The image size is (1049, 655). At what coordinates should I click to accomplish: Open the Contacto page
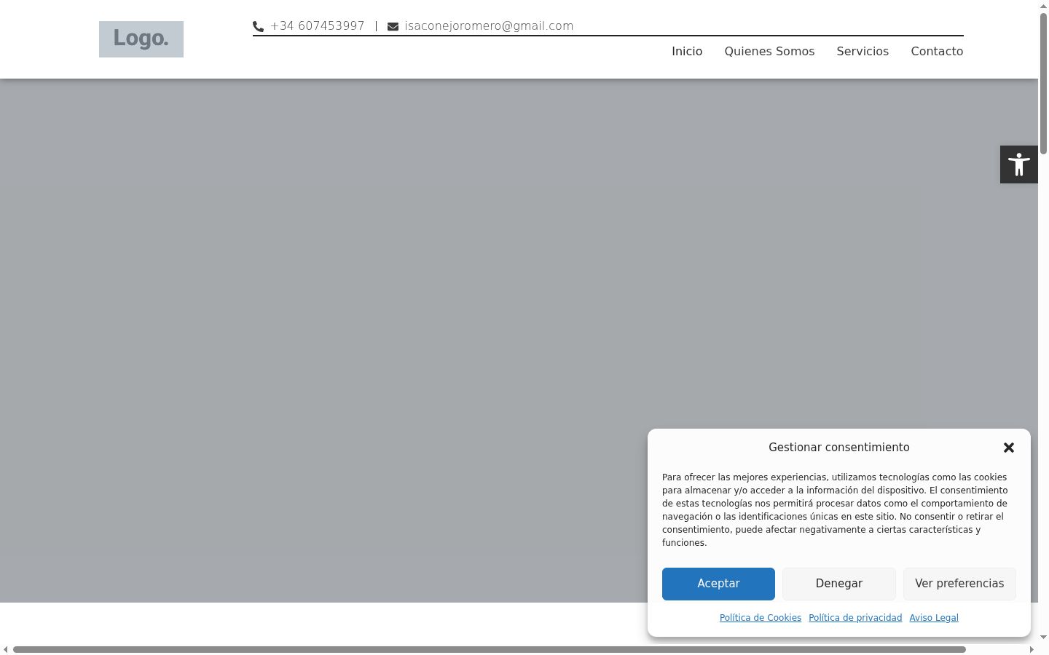[937, 52]
